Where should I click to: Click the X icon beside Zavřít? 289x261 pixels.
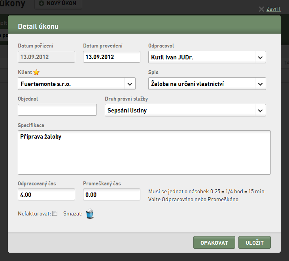261,9
